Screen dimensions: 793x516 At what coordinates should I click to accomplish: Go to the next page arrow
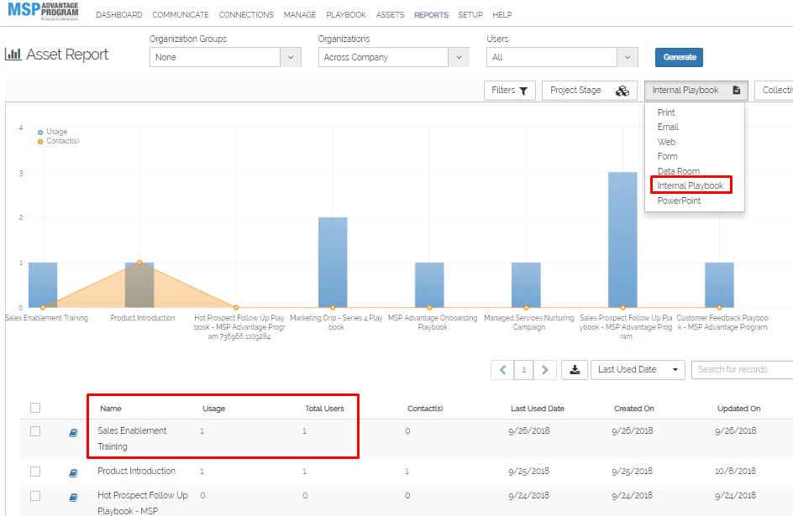[x=544, y=369]
